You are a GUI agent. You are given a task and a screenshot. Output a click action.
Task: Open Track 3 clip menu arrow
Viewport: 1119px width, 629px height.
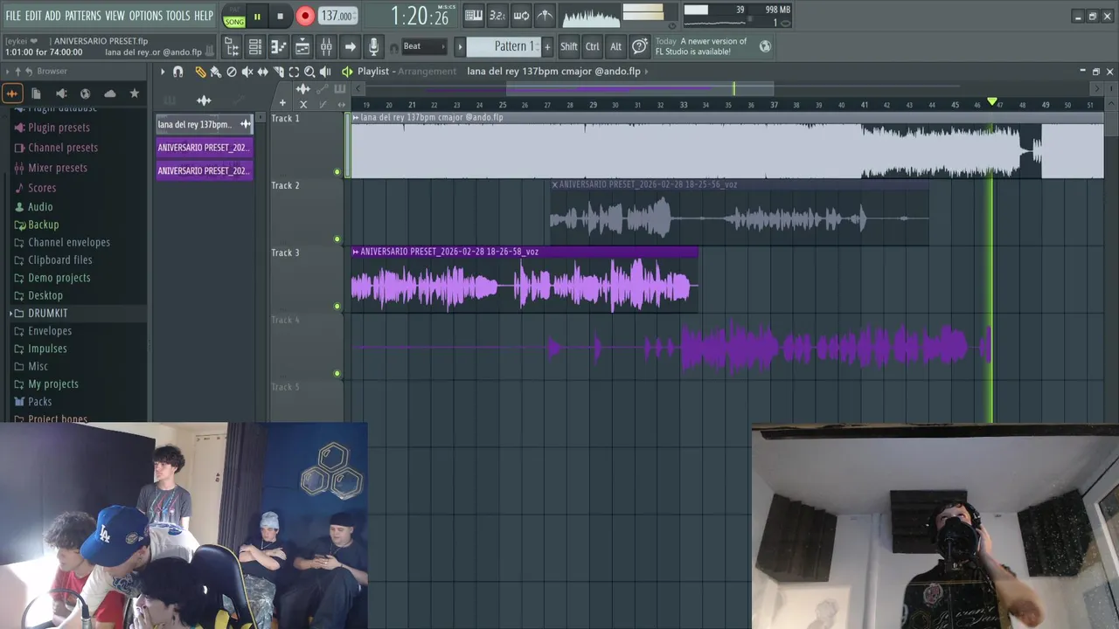(x=356, y=252)
